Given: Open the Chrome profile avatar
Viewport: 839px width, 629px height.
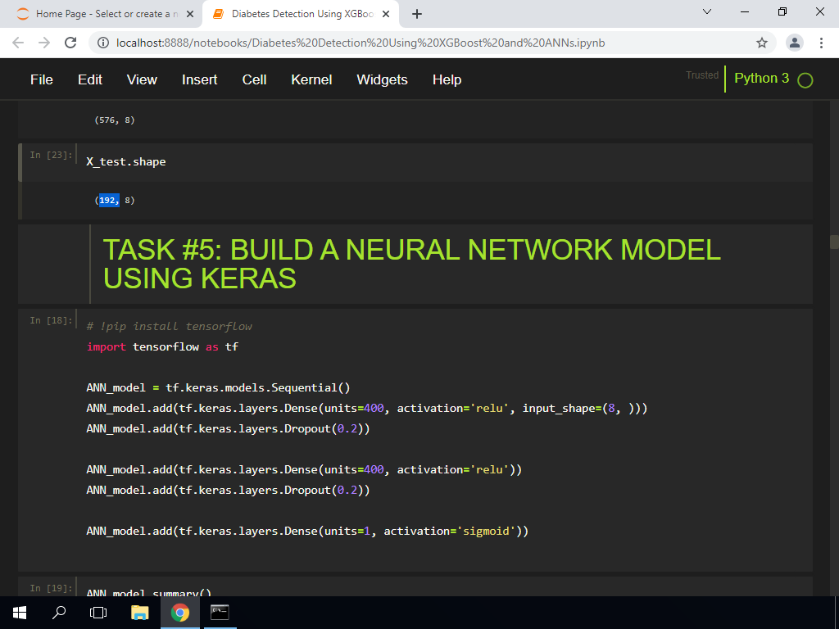Looking at the screenshot, I should (794, 43).
